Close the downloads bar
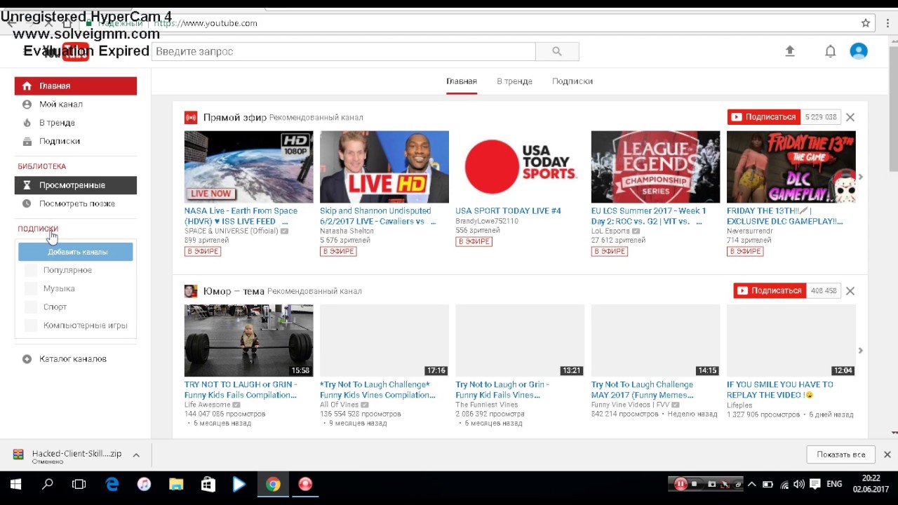This screenshot has height=505, width=898. pyautogui.click(x=887, y=454)
